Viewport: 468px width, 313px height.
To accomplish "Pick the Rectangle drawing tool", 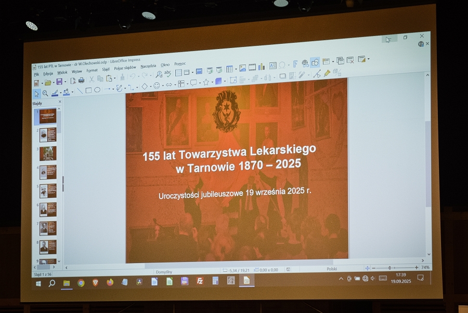I will click(88, 91).
